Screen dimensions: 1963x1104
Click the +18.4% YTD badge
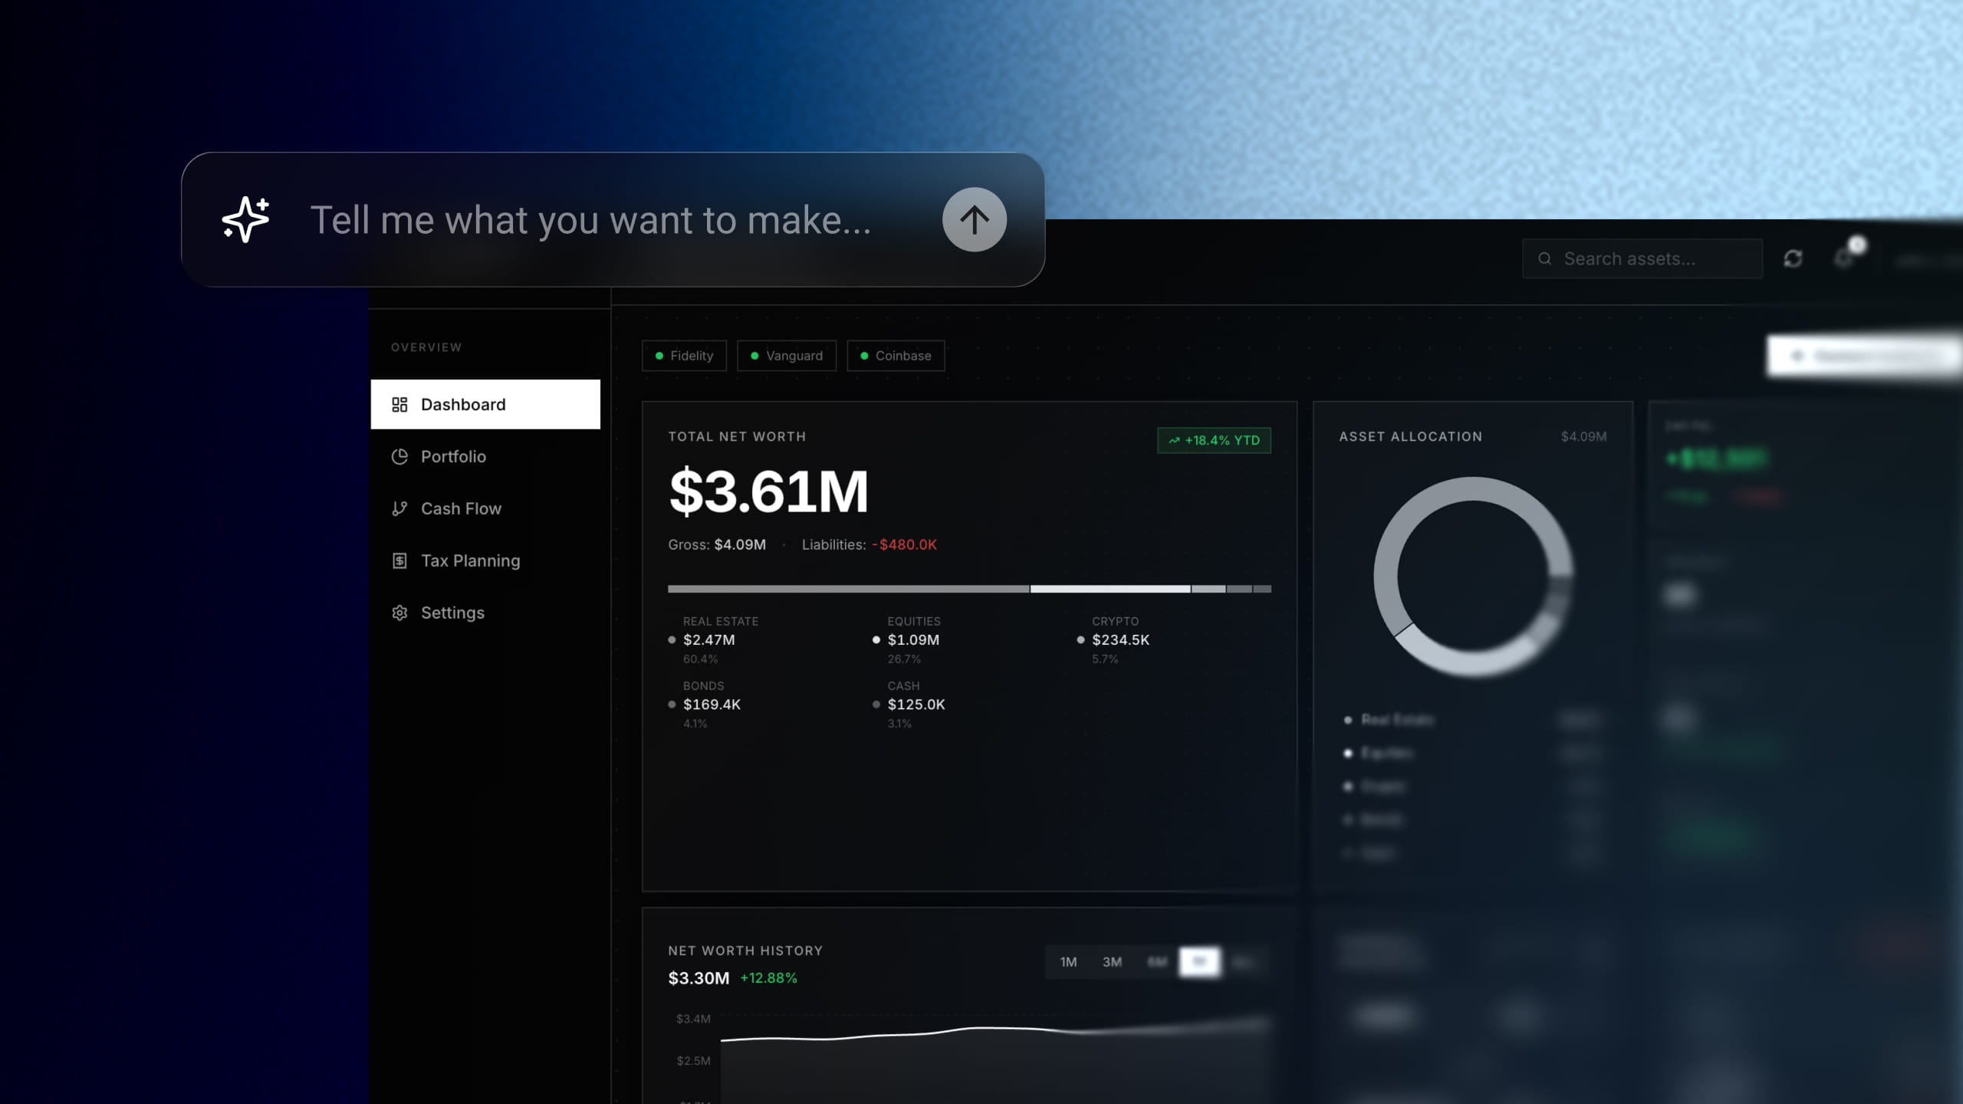pos(1214,440)
